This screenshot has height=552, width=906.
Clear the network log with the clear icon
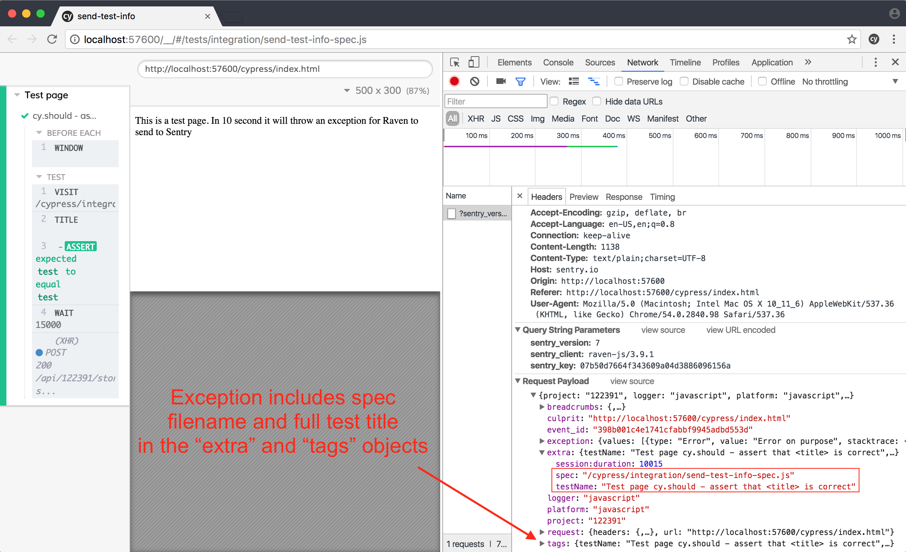click(474, 81)
